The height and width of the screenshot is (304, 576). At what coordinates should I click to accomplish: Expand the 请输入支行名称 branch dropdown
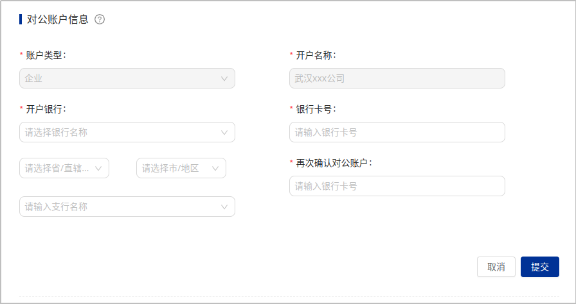coord(122,207)
